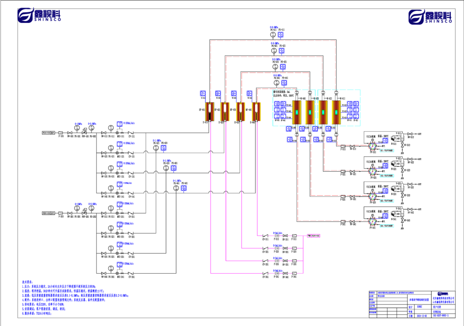Click the PS-421 sensor beside PG-421

tap(282, 51)
